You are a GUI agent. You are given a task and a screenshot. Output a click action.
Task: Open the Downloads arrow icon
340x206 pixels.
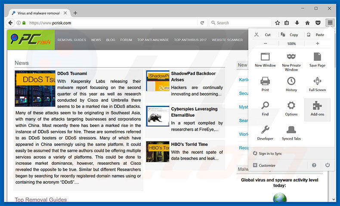click(x=297, y=23)
